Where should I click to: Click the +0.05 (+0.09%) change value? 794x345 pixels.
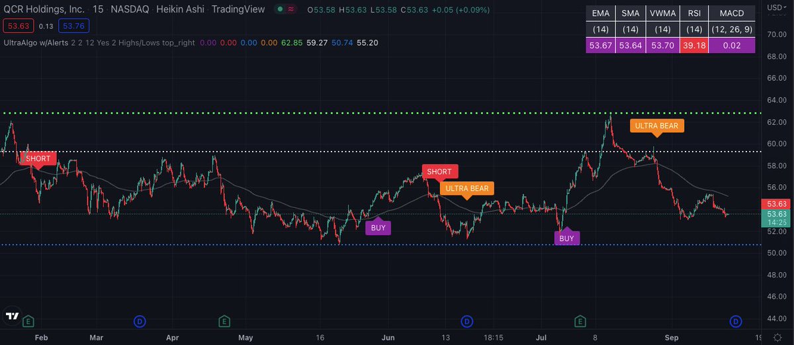[463, 9]
